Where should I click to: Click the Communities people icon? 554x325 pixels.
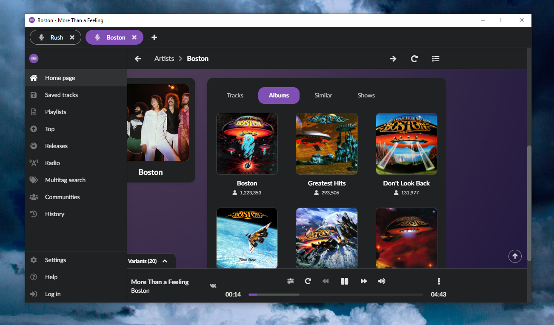(34, 197)
